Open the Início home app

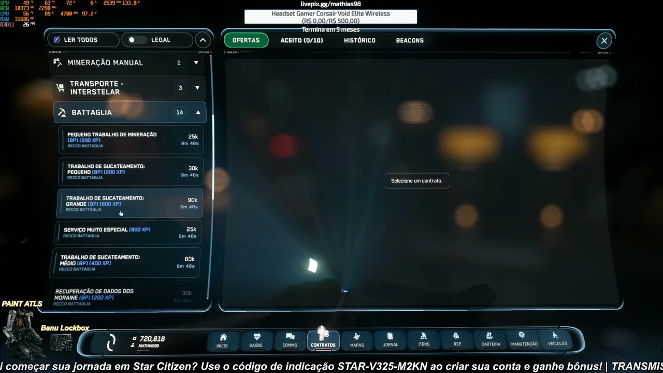(223, 340)
